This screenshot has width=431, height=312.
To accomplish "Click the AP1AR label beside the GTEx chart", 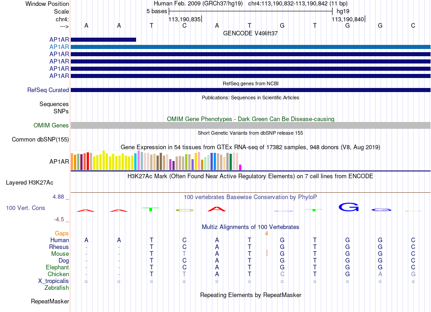I will (x=59, y=162).
